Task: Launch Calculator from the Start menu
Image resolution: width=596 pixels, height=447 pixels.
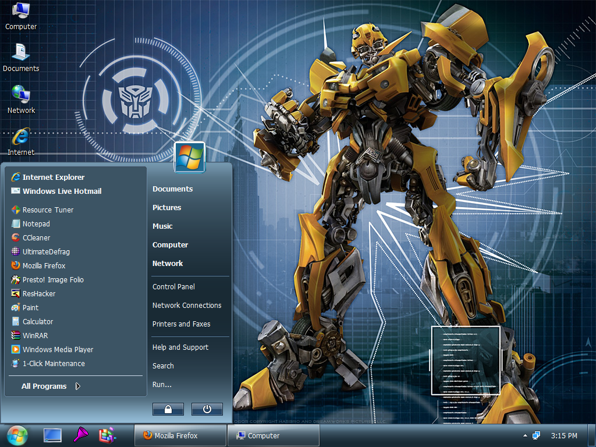Action: [37, 321]
